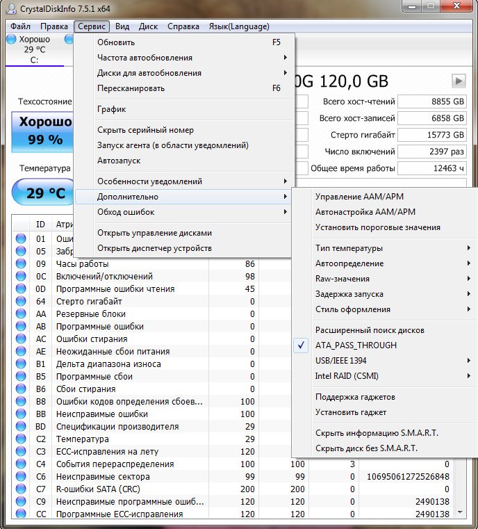Toggle Расширенный поиск дисков option
The width and height of the screenshot is (478, 529).
(384, 330)
